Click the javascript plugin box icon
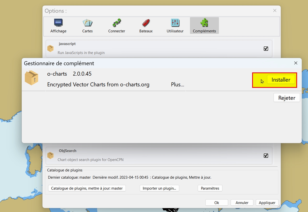The height and width of the screenshot is (212, 308). (51, 48)
